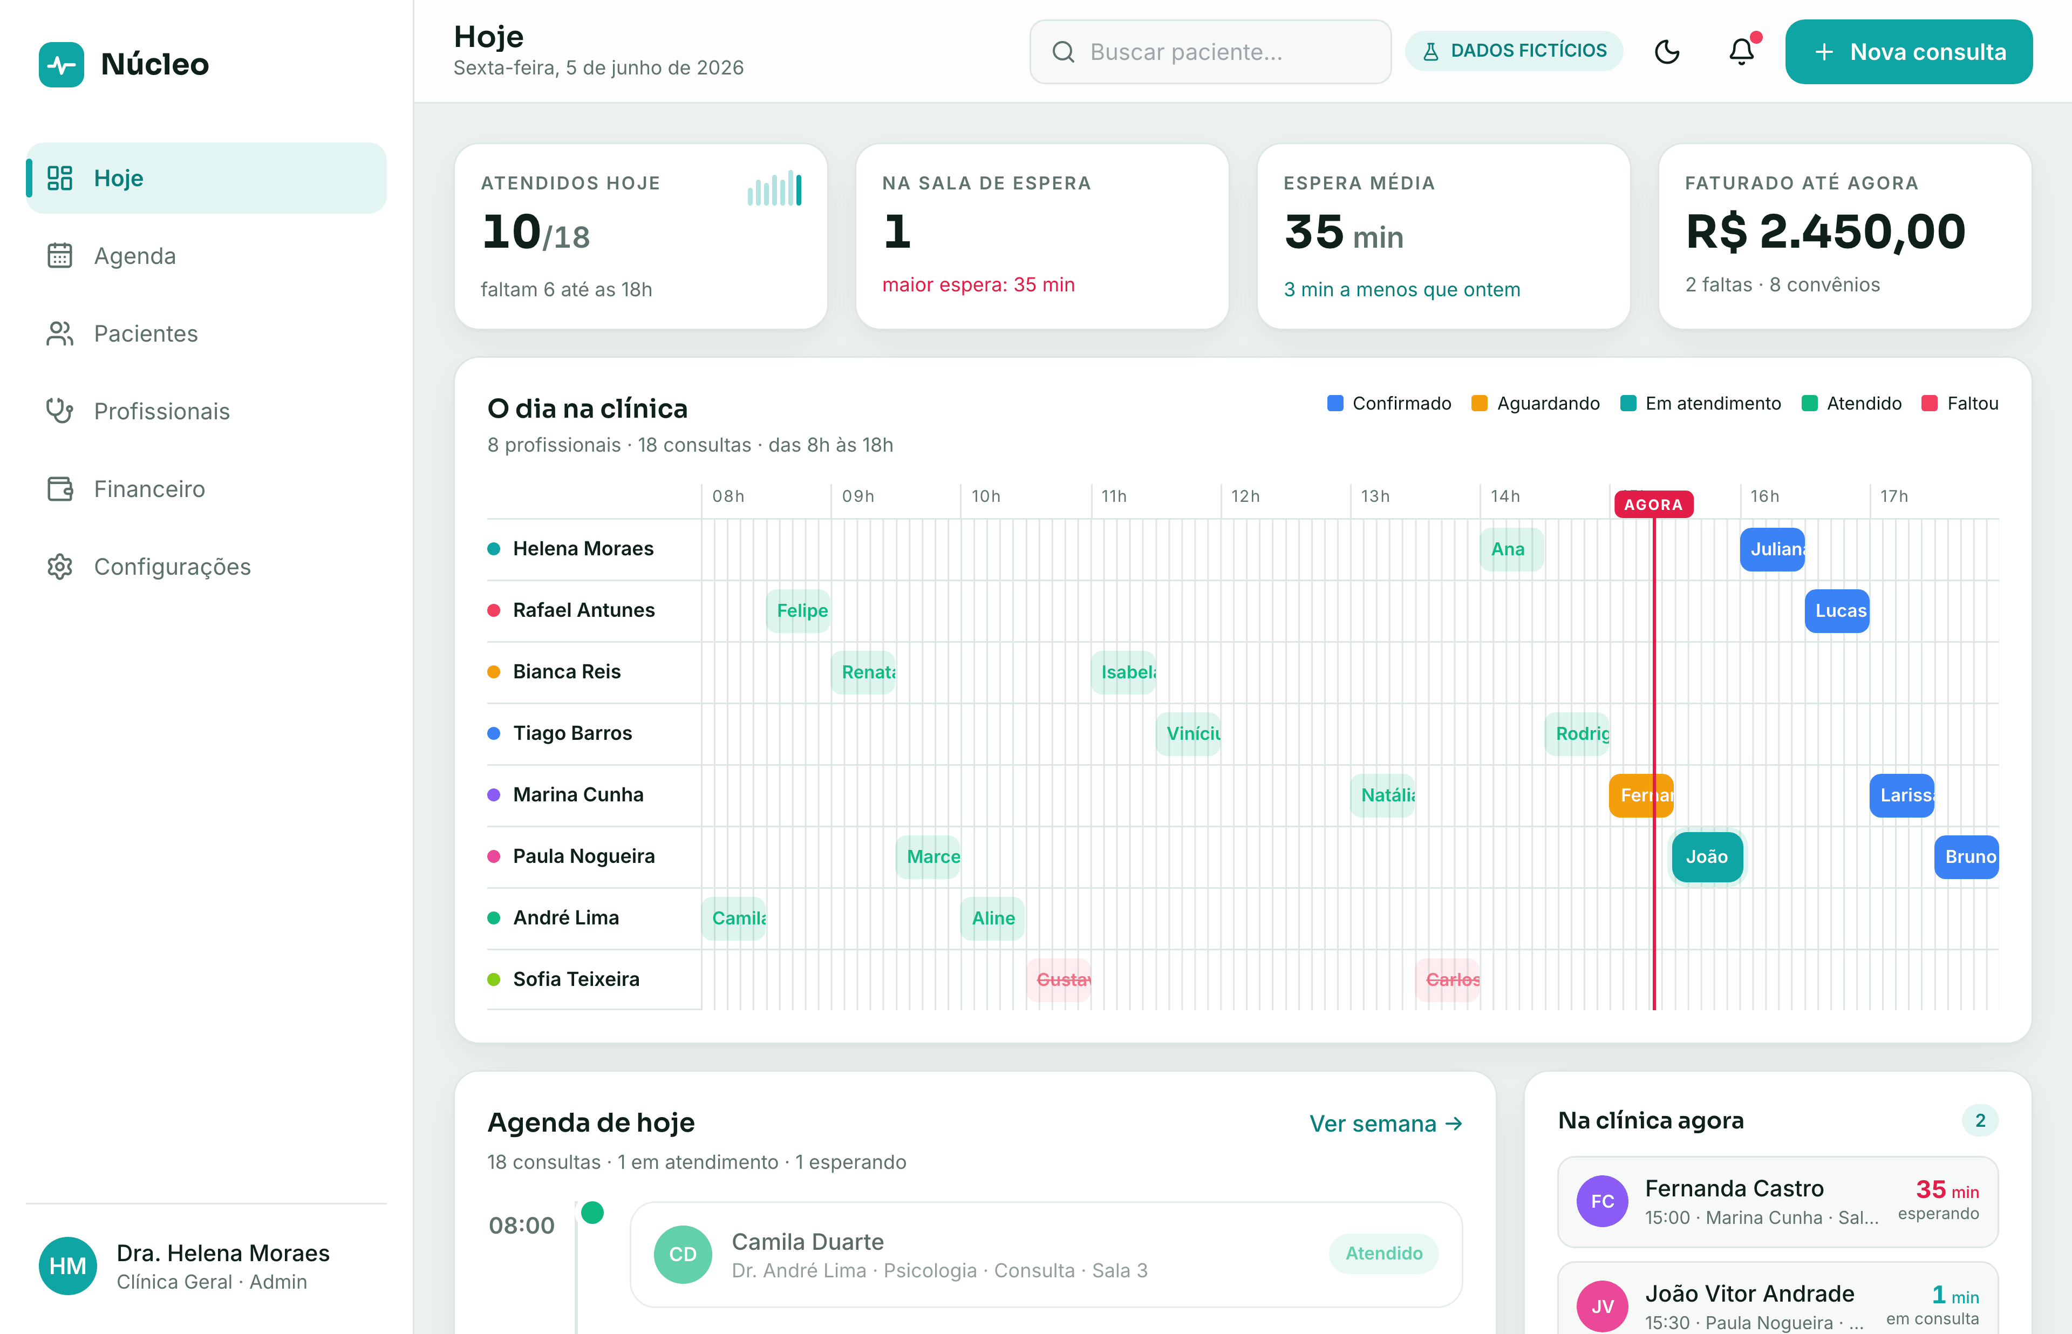
Task: Select the Pacientes people icon
Action: (60, 333)
